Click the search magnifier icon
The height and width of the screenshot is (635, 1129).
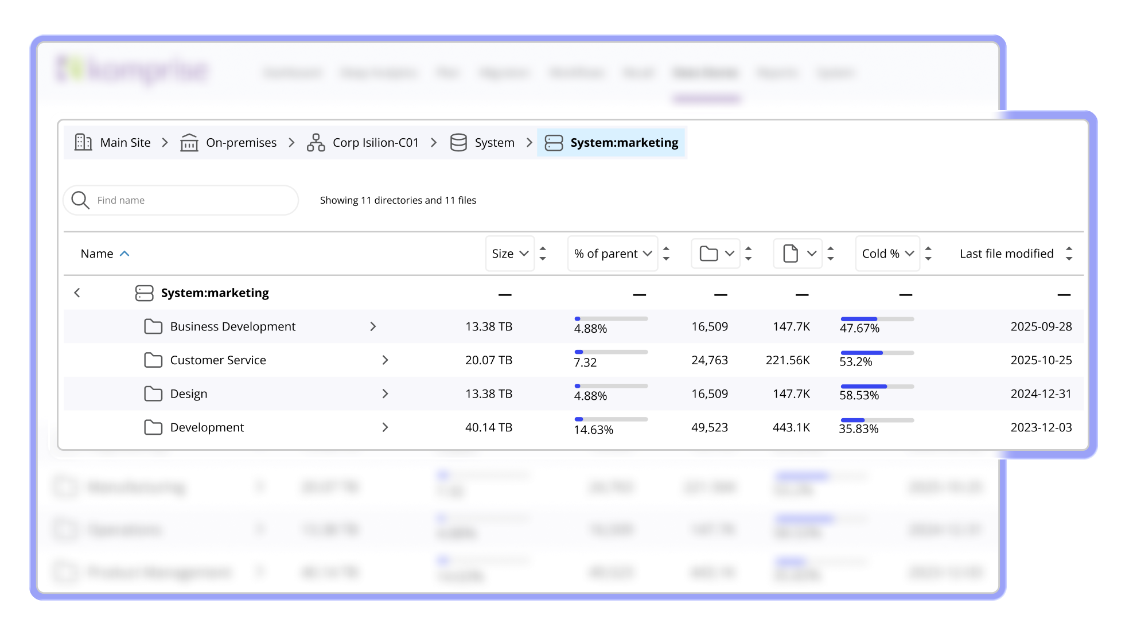click(x=81, y=200)
